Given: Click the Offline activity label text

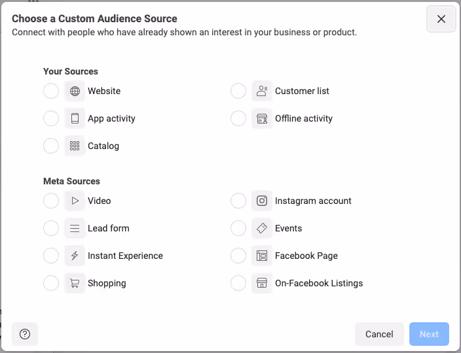Looking at the screenshot, I should 304,118.
